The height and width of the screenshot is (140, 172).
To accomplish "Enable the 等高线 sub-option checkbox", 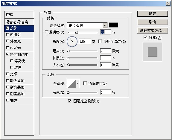I will (12, 61).
